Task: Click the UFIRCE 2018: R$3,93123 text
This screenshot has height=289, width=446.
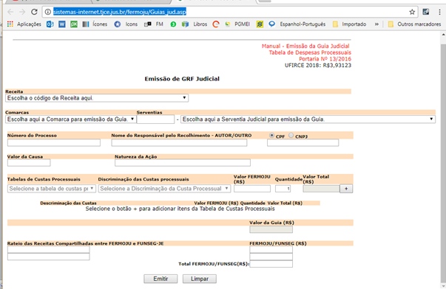Action: (318, 66)
